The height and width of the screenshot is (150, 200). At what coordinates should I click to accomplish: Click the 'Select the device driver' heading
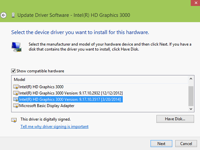point(80,32)
